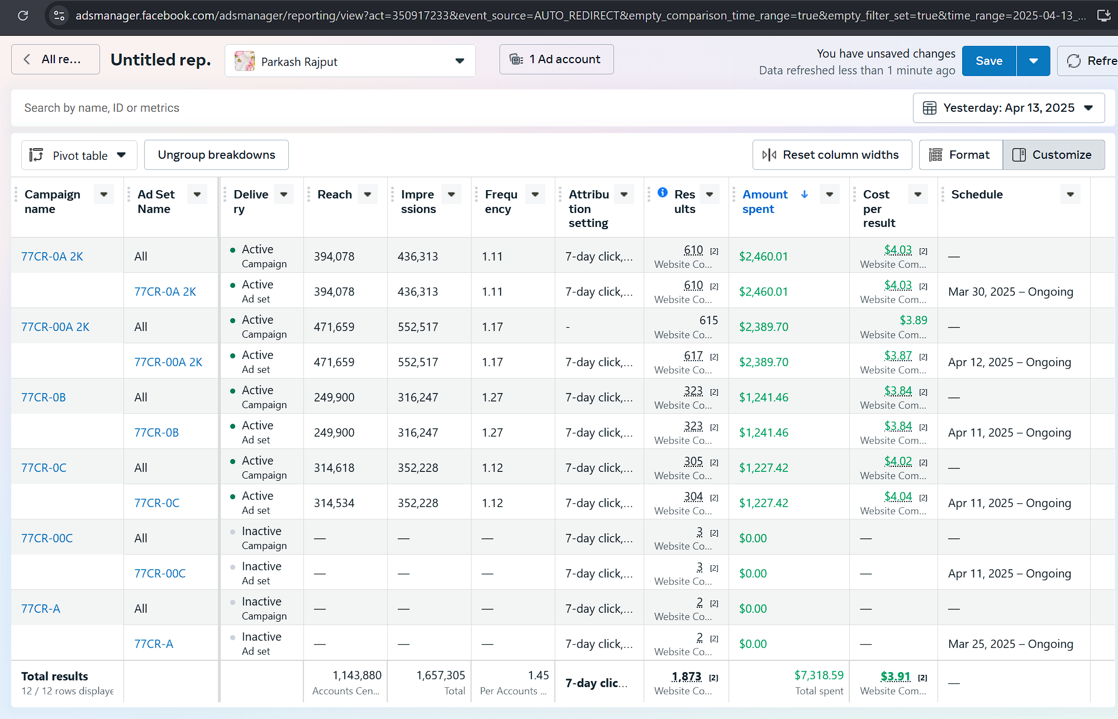
Task: Open the Reach column header menu
Action: [368, 195]
